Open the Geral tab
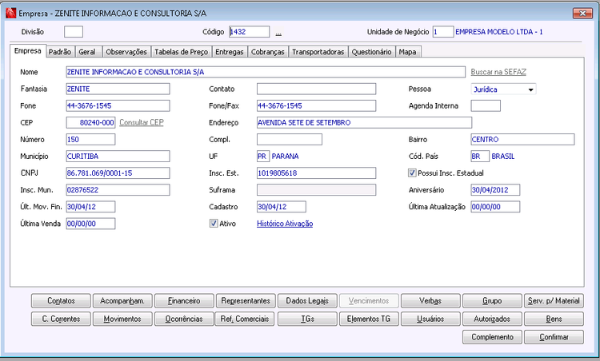This screenshot has height=361, width=600. [x=87, y=52]
